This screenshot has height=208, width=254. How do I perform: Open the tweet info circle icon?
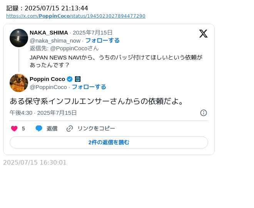tap(204, 113)
